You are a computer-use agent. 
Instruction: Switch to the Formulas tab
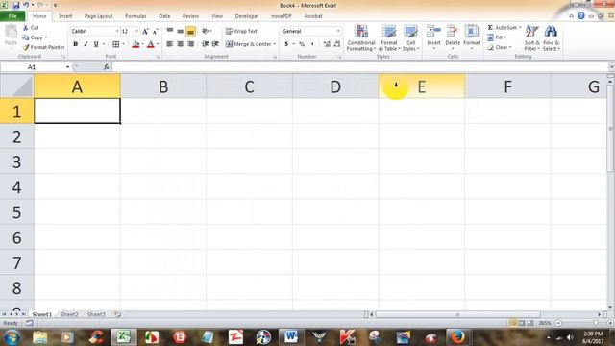point(135,16)
